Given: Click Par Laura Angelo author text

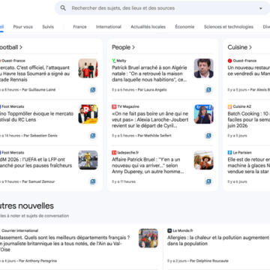Looking at the screenshot, I should [x=152, y=90].
